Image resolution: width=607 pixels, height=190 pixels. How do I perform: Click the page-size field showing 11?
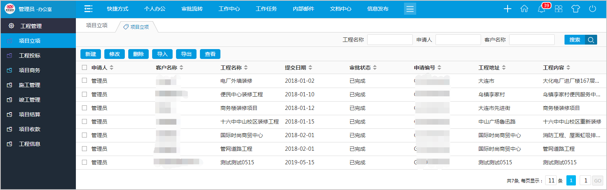coord(551,181)
